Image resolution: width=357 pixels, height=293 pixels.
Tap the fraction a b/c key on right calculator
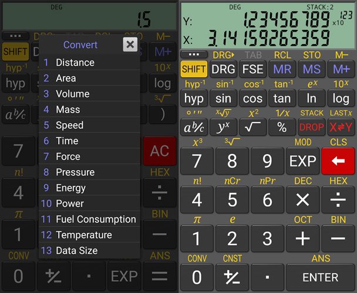[194, 127]
